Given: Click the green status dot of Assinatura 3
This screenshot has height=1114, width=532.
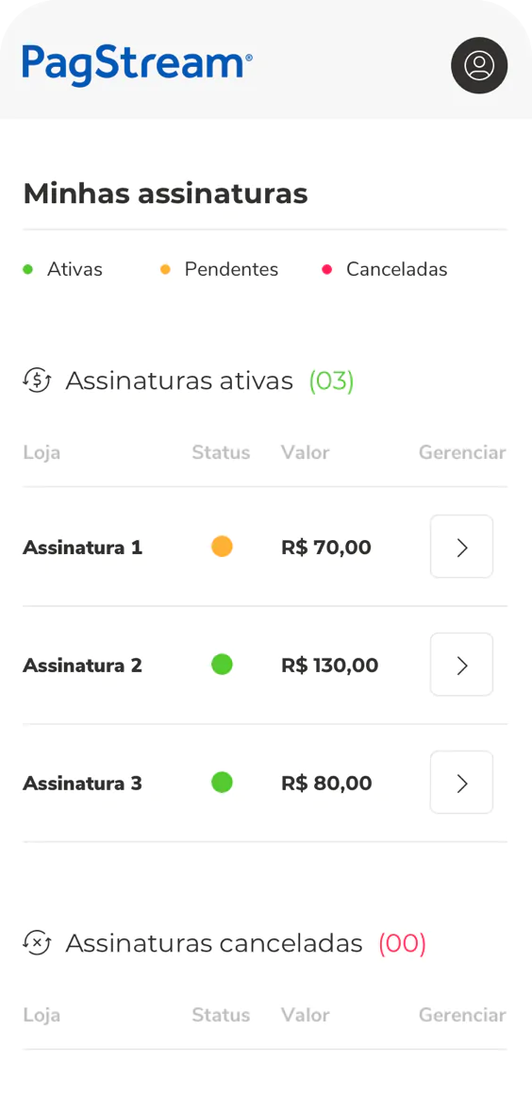Looking at the screenshot, I should tap(223, 783).
